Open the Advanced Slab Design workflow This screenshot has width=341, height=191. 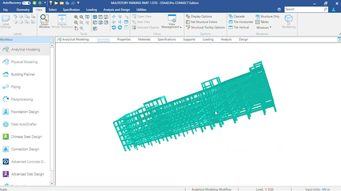click(x=25, y=174)
